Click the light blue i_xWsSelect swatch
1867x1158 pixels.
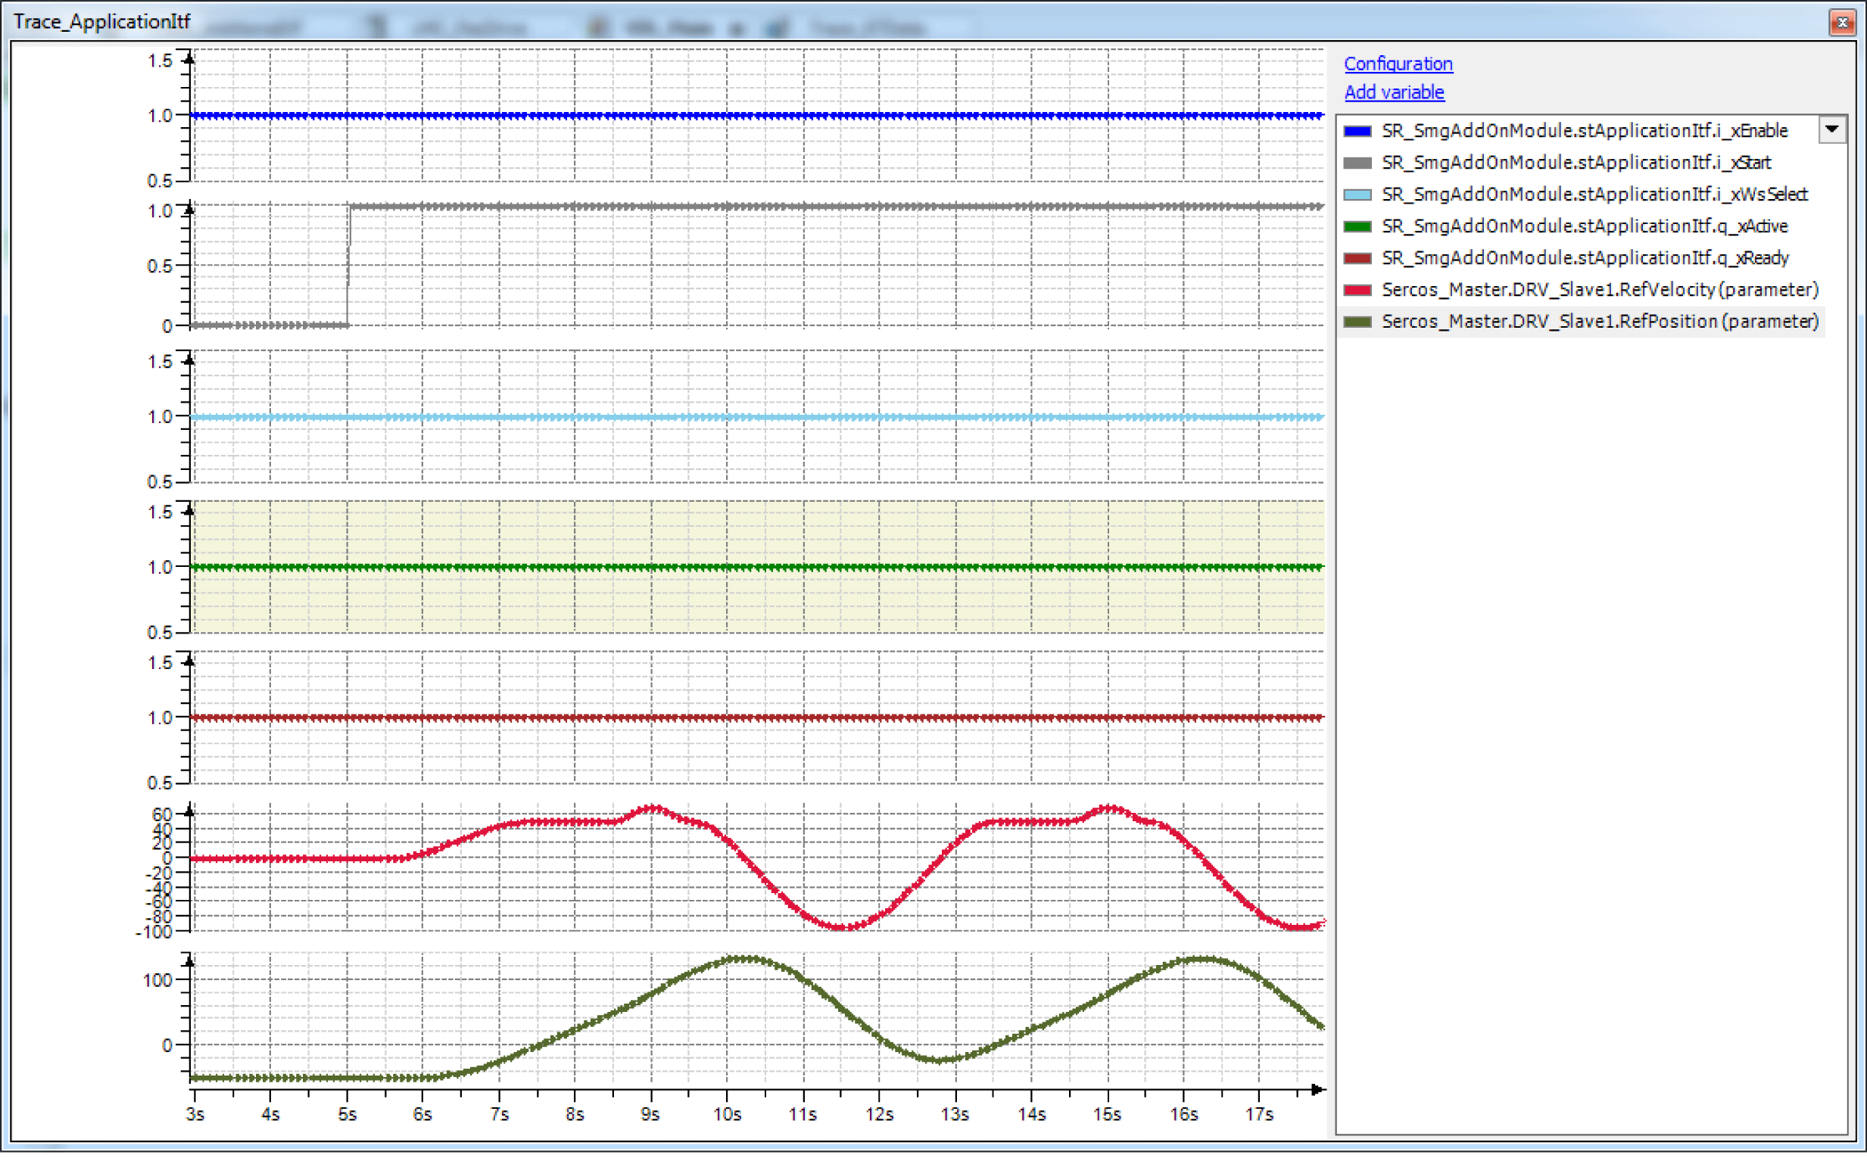(1357, 195)
